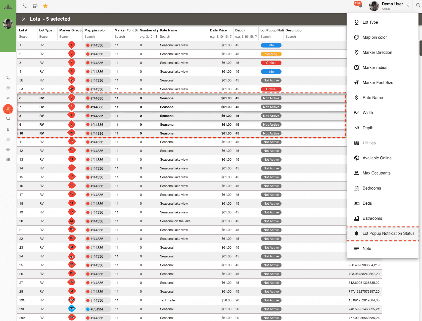Click the color chip #03a9f4 for lot 29B

(x=98, y=309)
